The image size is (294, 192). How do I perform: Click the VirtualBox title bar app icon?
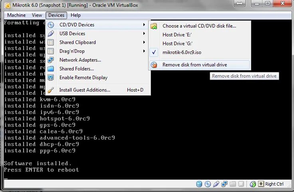coord(8,5)
